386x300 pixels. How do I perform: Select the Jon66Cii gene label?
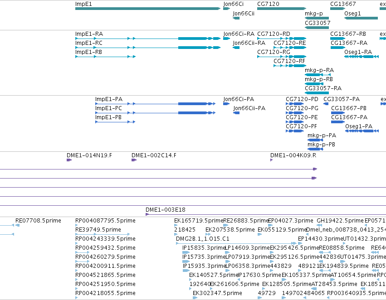(244, 14)
